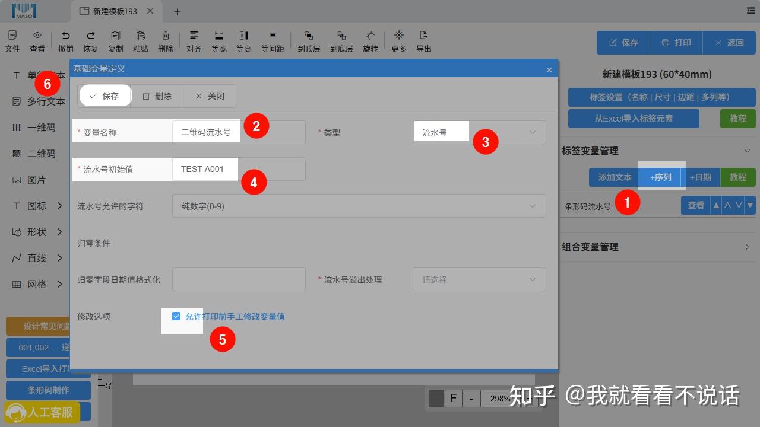
Task: Open the 对齐 alignment tool
Action: (x=194, y=42)
